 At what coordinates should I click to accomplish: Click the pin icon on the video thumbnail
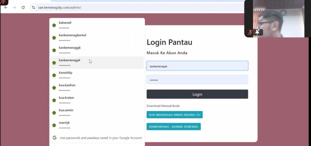tap(258, 32)
